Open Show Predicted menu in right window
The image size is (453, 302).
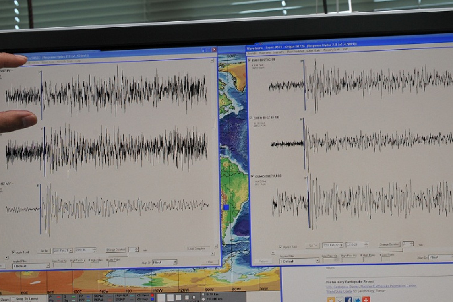pos(296,51)
